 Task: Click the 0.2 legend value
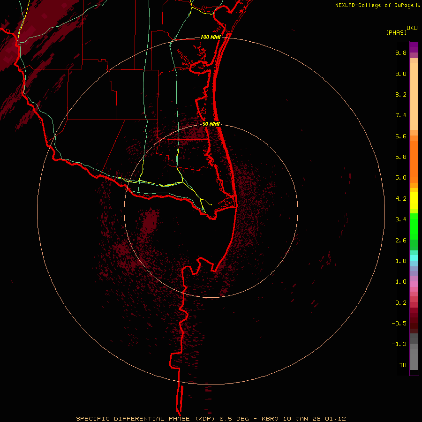pyautogui.click(x=401, y=303)
